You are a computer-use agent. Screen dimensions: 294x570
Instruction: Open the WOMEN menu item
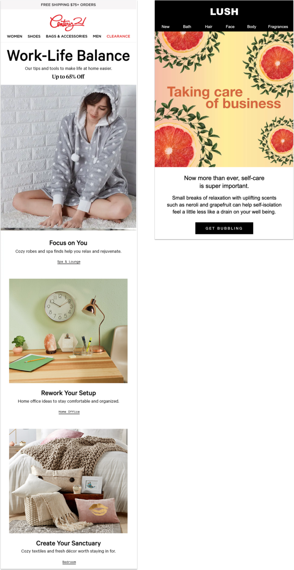14,36
